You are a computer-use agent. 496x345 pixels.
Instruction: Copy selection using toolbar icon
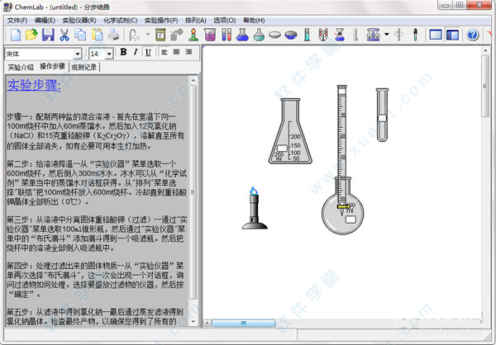click(x=80, y=35)
